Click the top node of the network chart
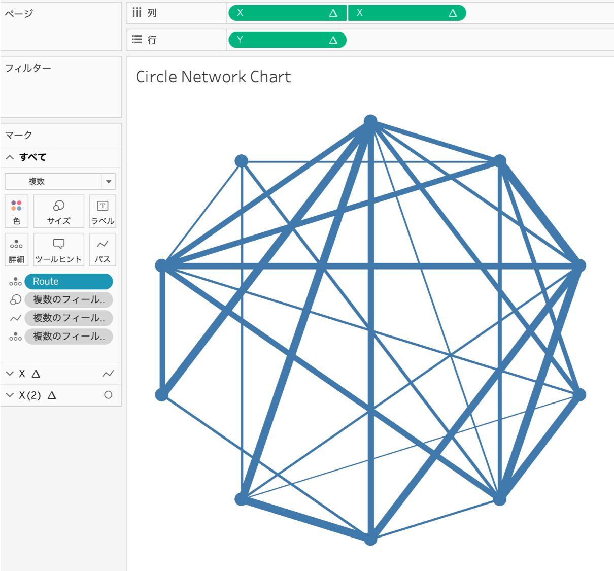Screen dimensions: 614x571 tap(370, 122)
